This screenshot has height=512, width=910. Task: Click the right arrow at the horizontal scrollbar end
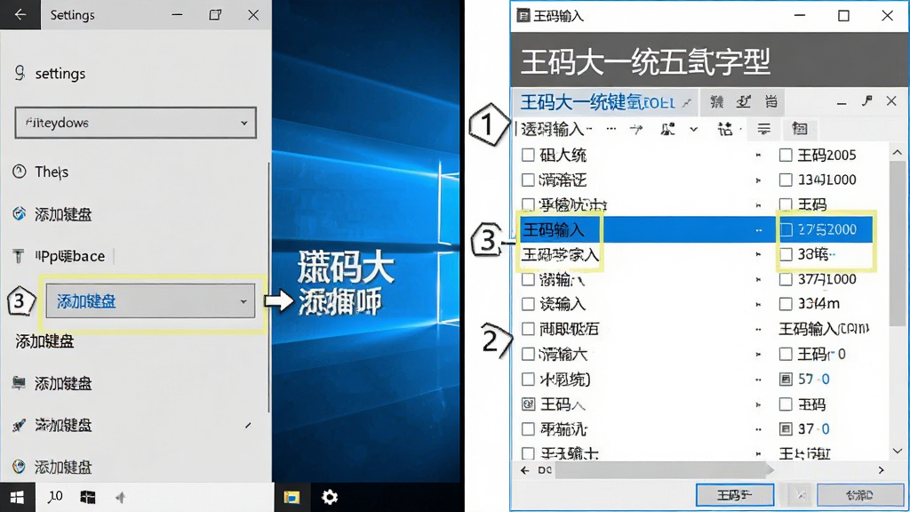tap(881, 470)
